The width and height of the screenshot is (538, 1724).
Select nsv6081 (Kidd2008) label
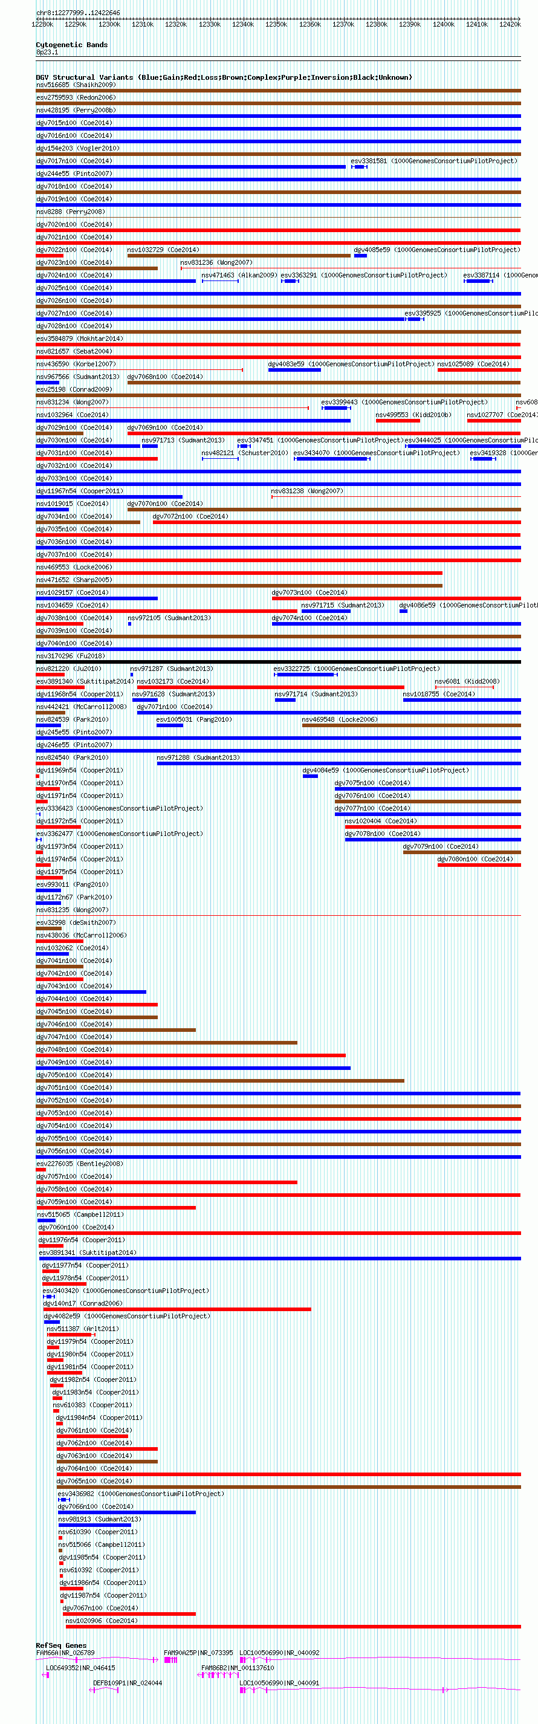(468, 681)
